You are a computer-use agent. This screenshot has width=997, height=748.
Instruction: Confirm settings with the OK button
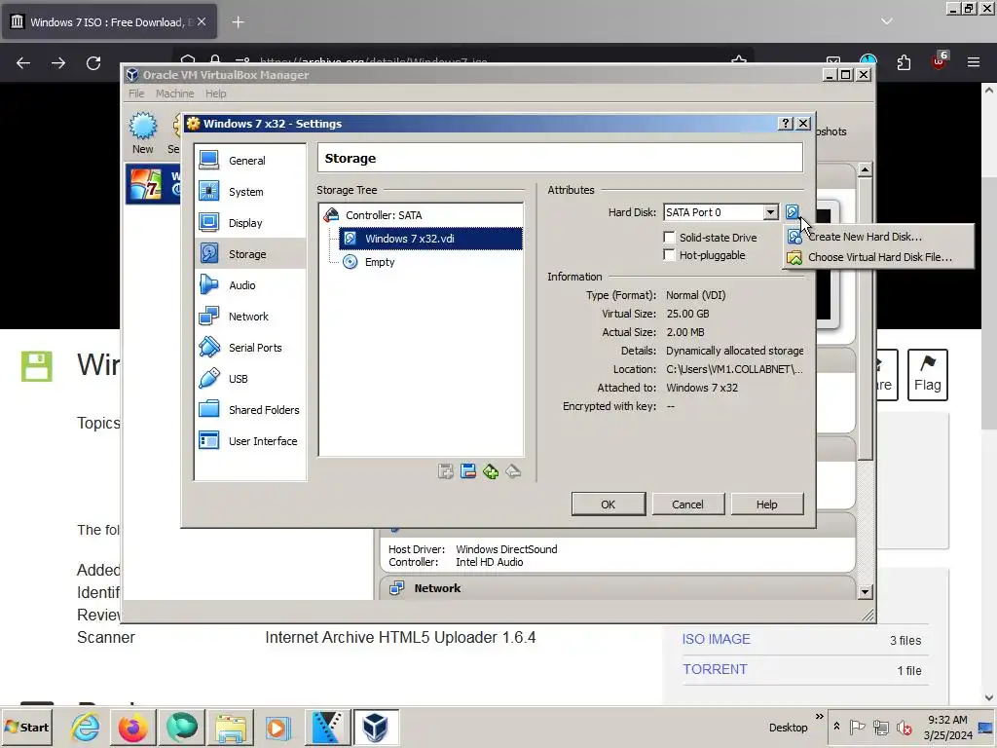608,504
